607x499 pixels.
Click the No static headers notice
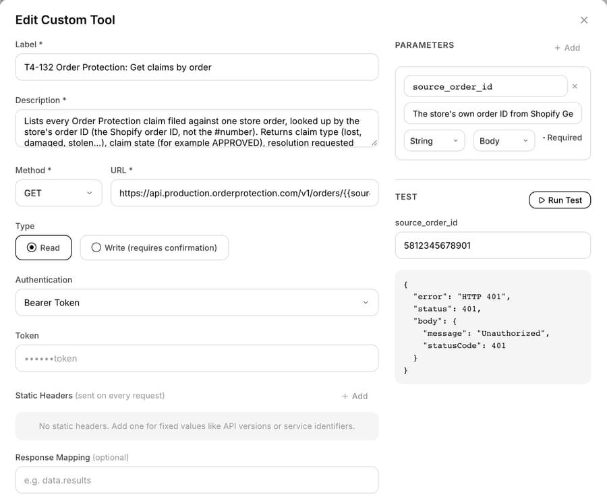tap(197, 426)
